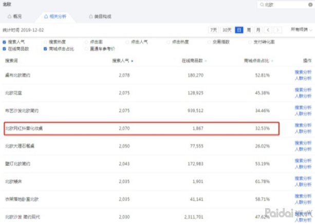Open 搜索分析 for 壁灯北欧简约

(x=303, y=160)
